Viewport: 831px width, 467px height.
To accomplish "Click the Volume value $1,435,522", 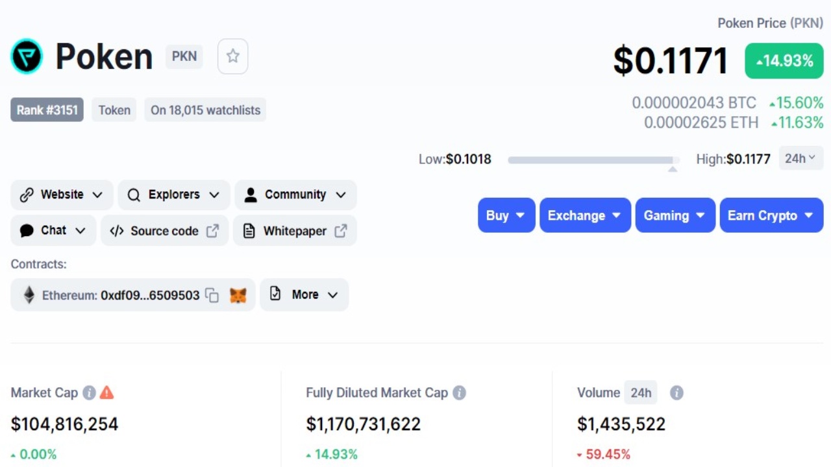I will (x=621, y=424).
